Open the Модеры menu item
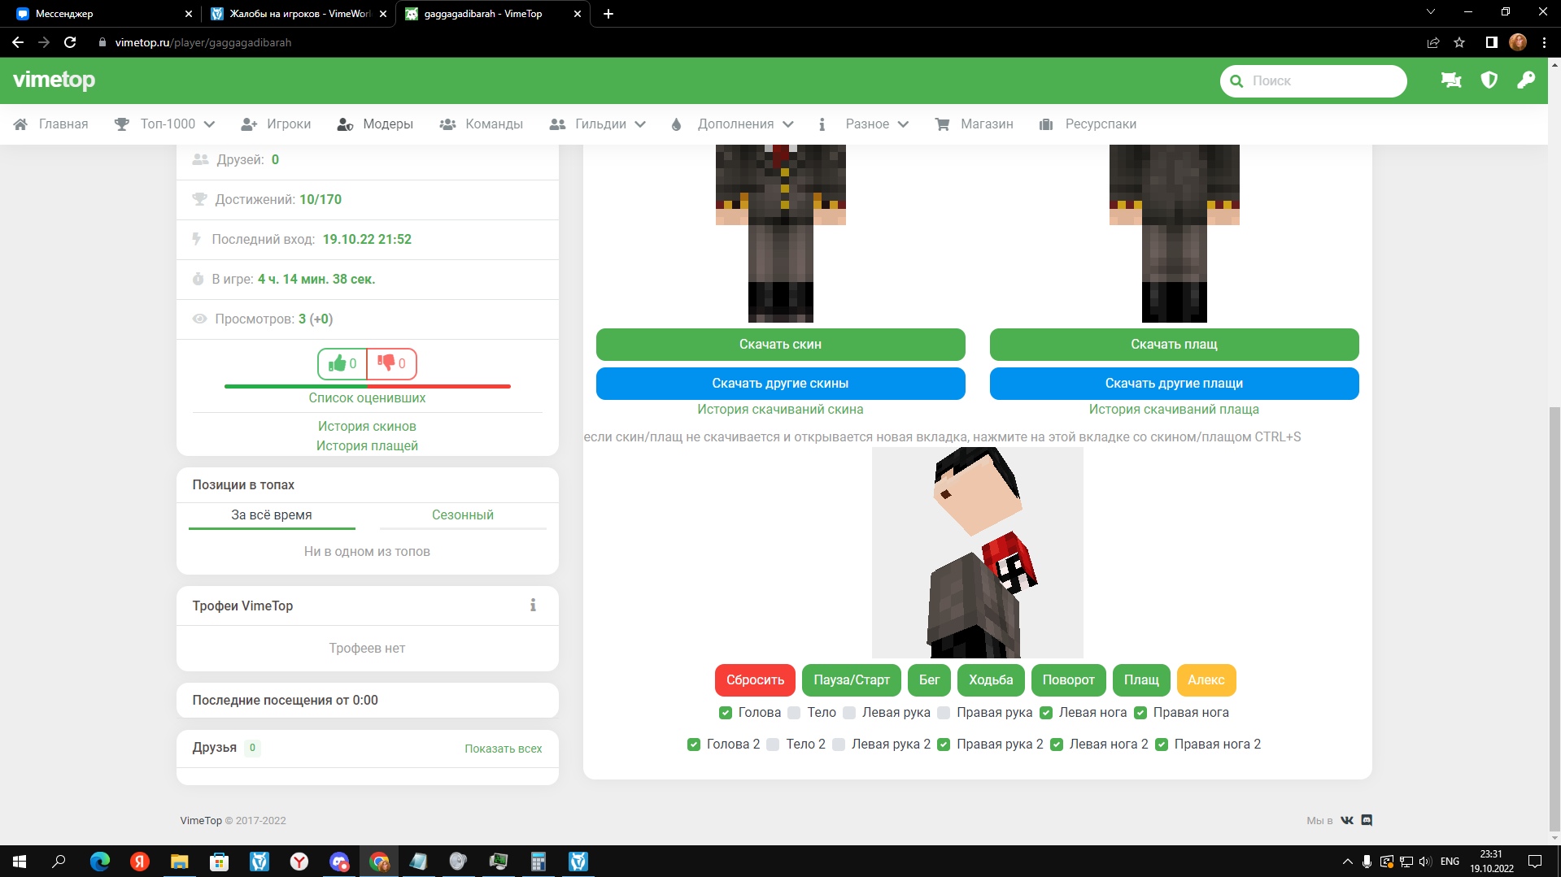The image size is (1561, 877). tap(376, 124)
